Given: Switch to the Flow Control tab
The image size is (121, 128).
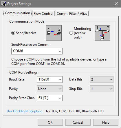Looking at the screenshot, I should coord(43,14).
